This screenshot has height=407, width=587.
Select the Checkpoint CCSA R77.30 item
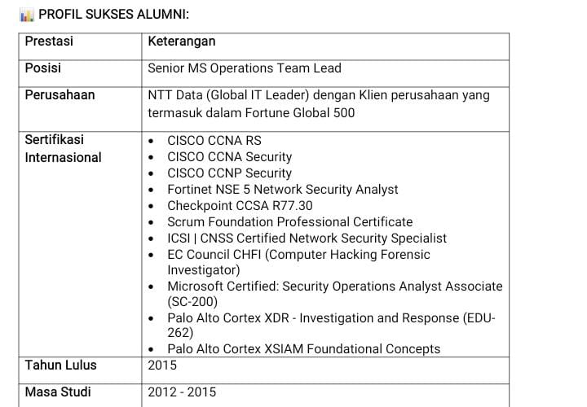pyautogui.click(x=240, y=205)
